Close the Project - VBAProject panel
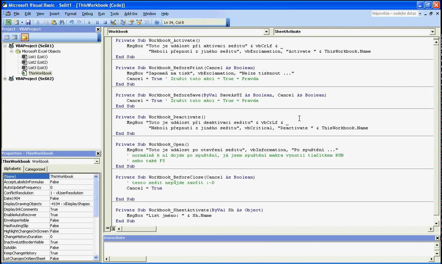442x264 pixels. point(98,29)
